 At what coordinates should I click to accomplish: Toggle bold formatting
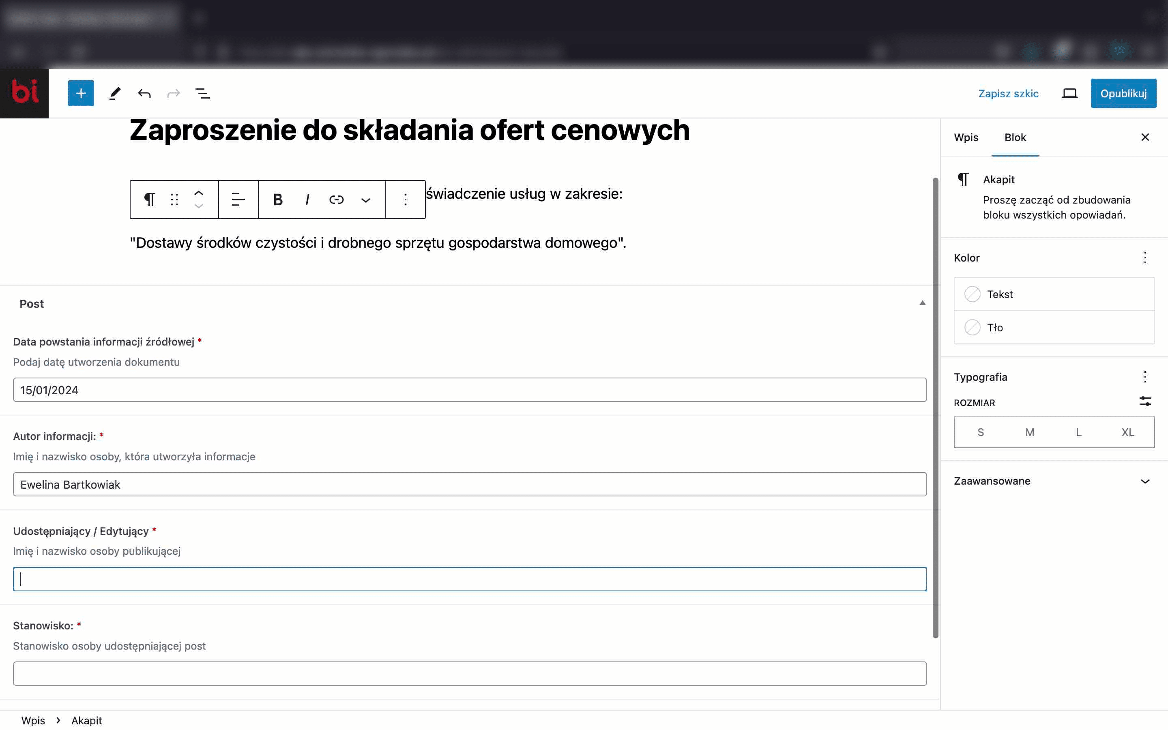[278, 200]
